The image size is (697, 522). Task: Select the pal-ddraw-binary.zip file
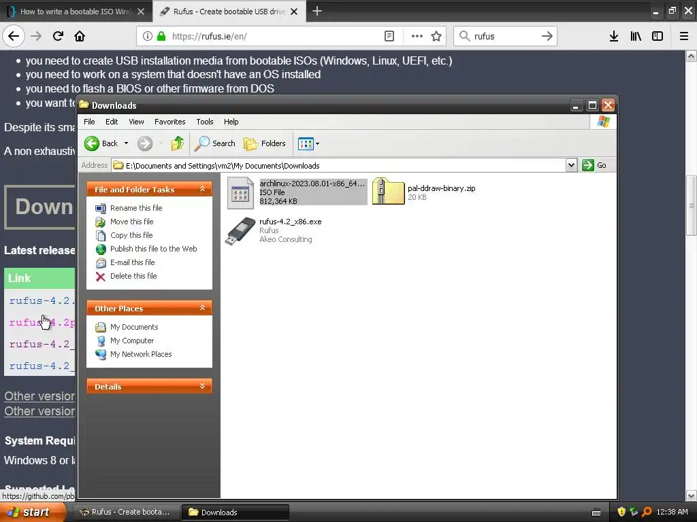pos(425,192)
